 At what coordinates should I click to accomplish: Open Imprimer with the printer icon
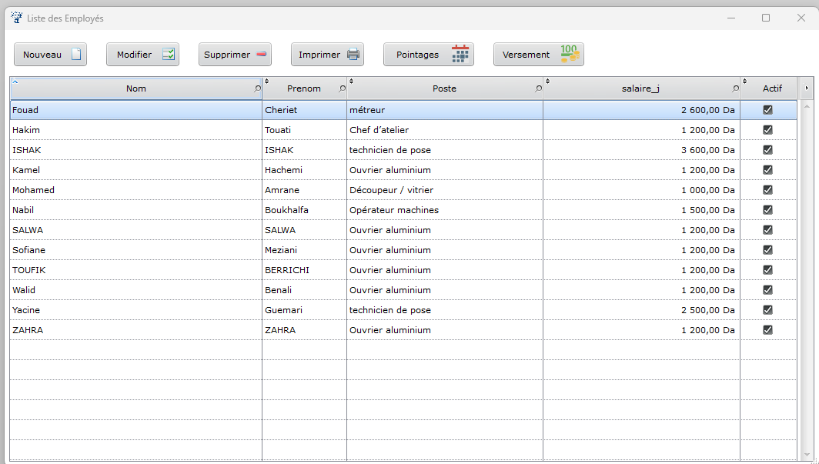coord(327,55)
